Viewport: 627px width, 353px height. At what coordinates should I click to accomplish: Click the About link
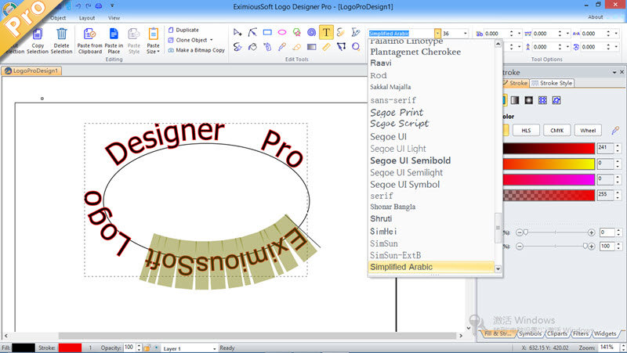pyautogui.click(x=596, y=17)
